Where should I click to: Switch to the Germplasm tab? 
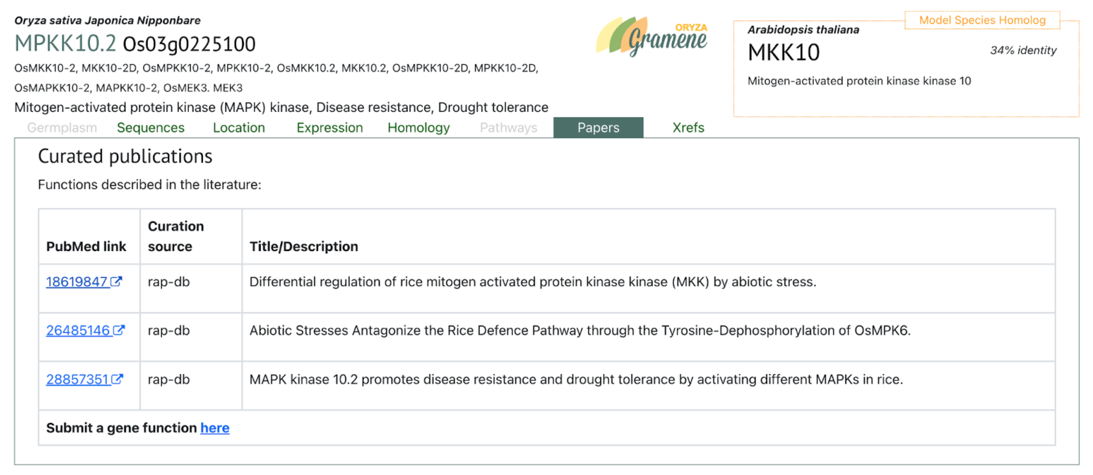tap(62, 128)
